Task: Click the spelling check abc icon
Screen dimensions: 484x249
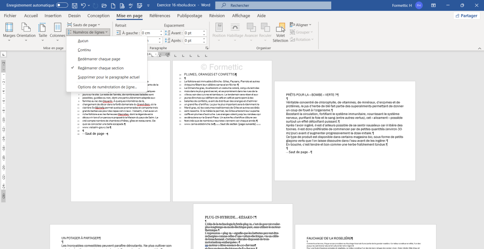Action: click(130, 6)
